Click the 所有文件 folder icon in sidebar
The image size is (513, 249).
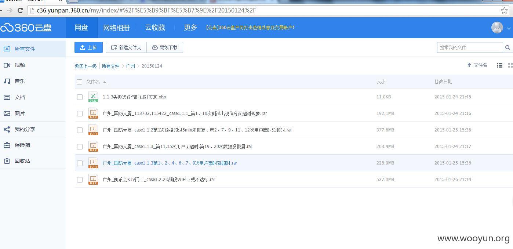7,49
